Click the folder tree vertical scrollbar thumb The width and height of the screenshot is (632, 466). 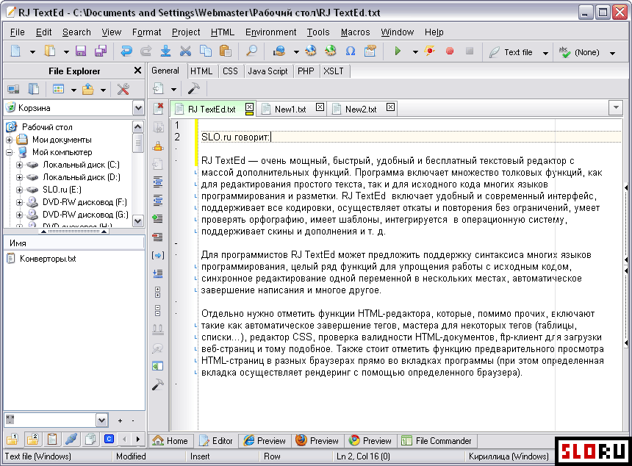pos(138,143)
